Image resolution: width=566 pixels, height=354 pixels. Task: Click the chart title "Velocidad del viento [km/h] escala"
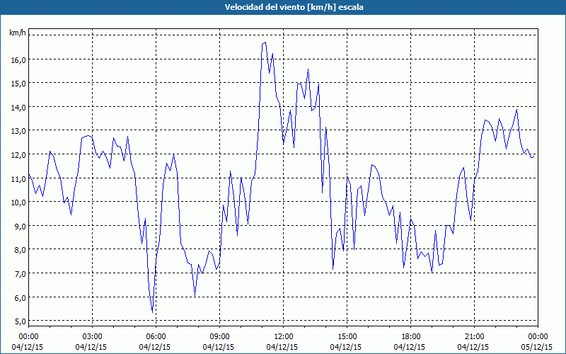pos(294,7)
